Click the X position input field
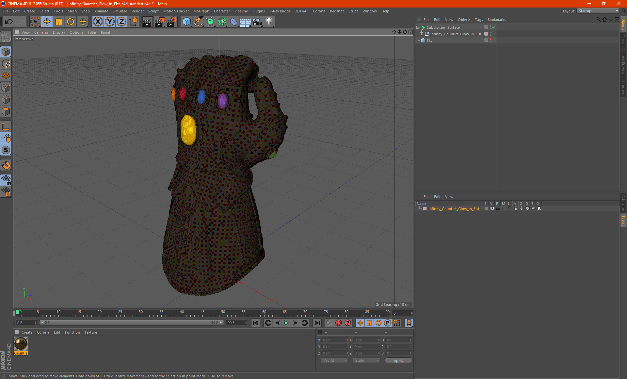The height and width of the screenshot is (379, 627). click(x=335, y=340)
